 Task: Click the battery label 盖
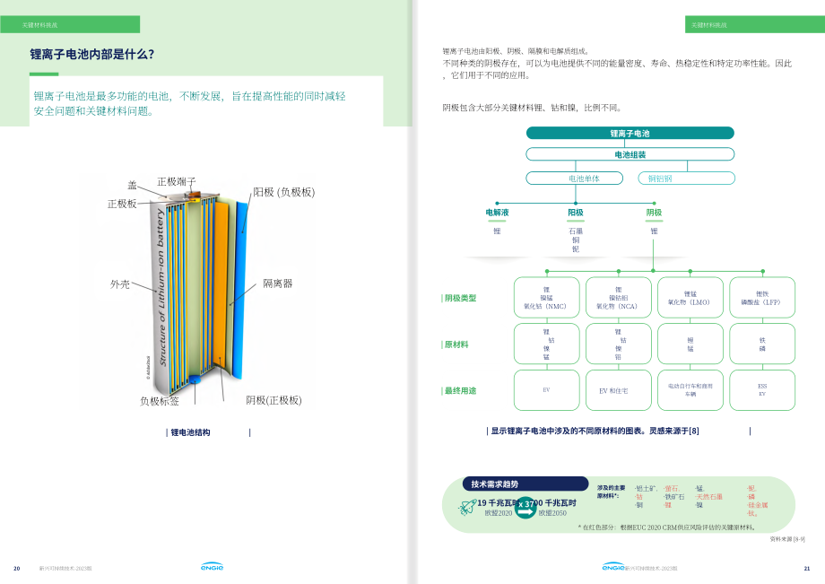pyautogui.click(x=132, y=185)
